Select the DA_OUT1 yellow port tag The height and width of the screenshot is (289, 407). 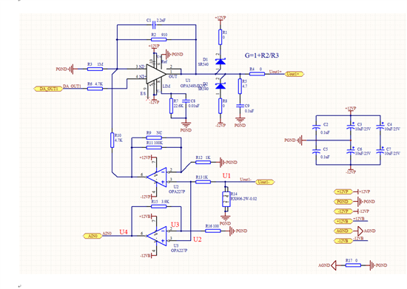[x=49, y=89]
